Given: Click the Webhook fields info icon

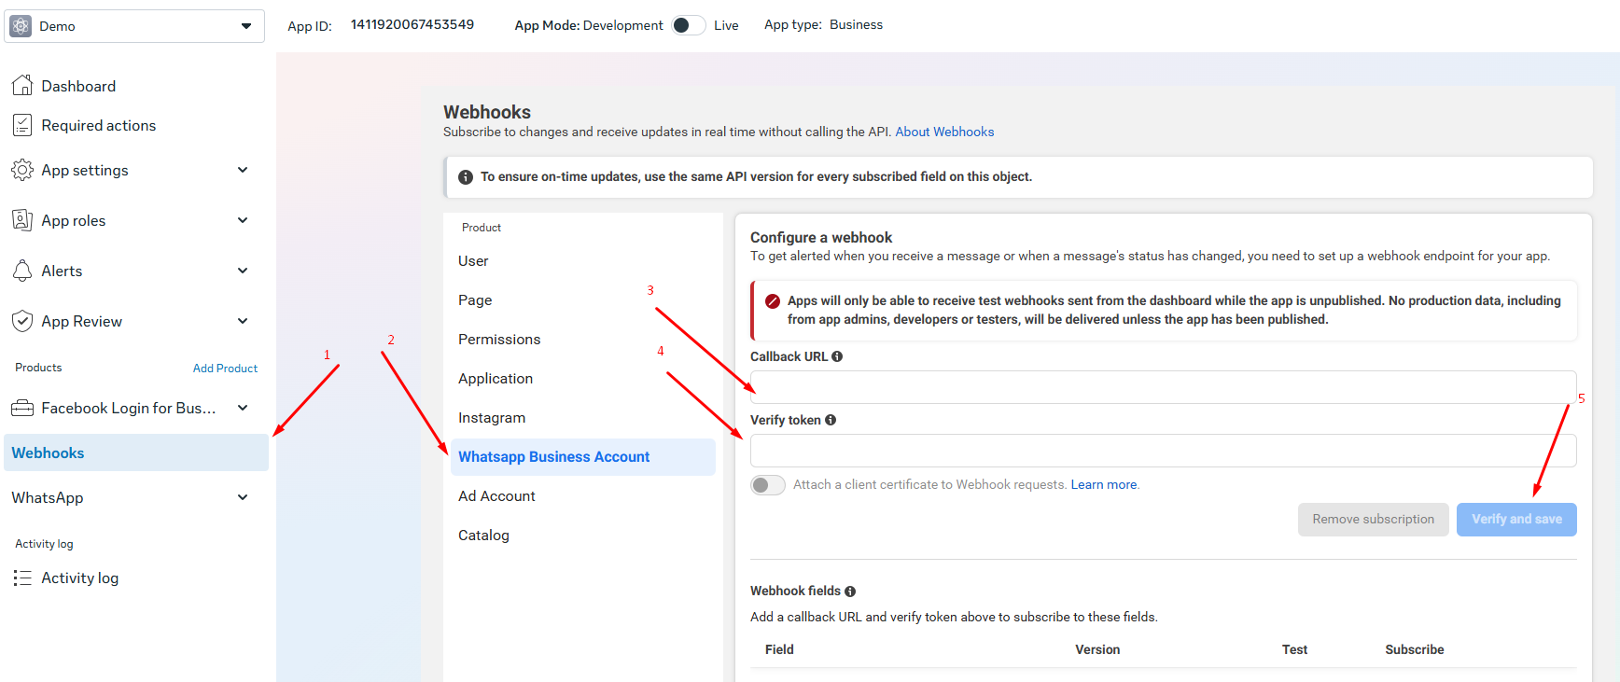Looking at the screenshot, I should click(x=850, y=592).
